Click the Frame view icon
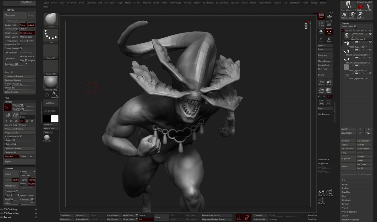377x222 pixels. (321, 23)
